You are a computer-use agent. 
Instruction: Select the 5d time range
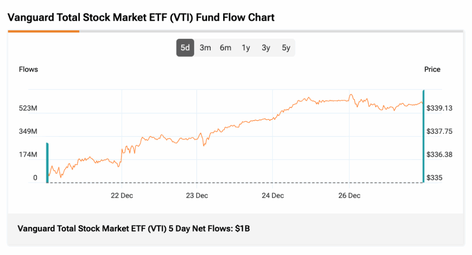point(185,47)
